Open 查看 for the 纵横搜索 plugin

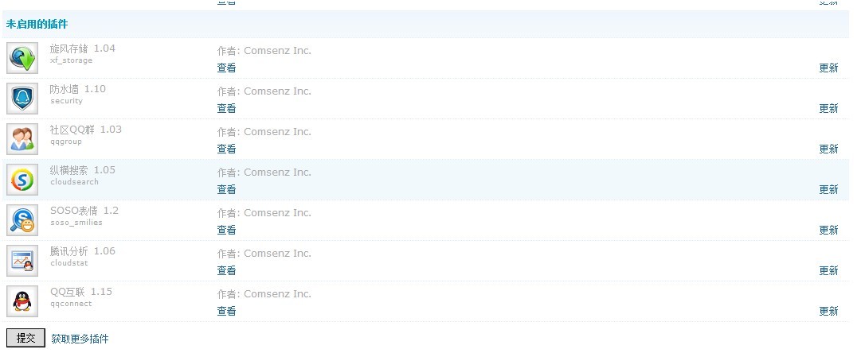226,190
